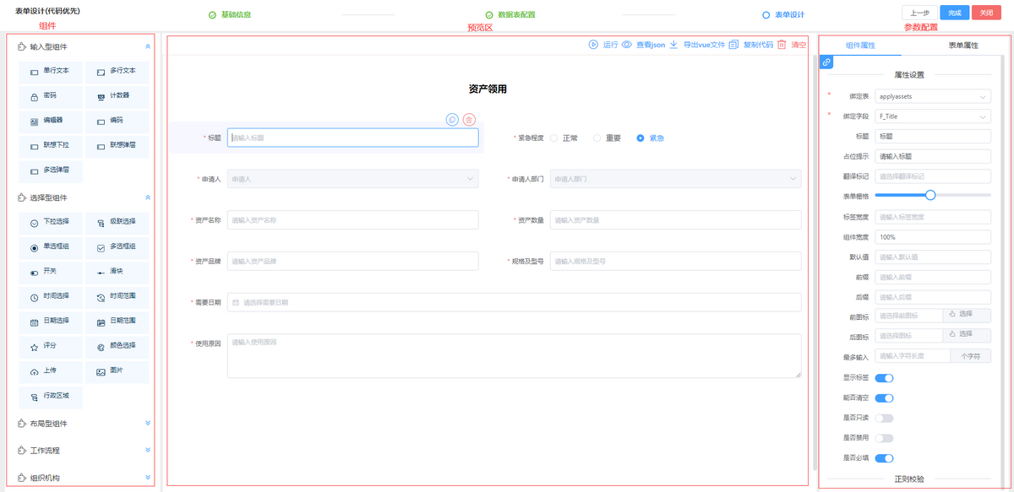Click red delete icon above 标题 field
This screenshot has width=1014, height=492.
[x=469, y=120]
